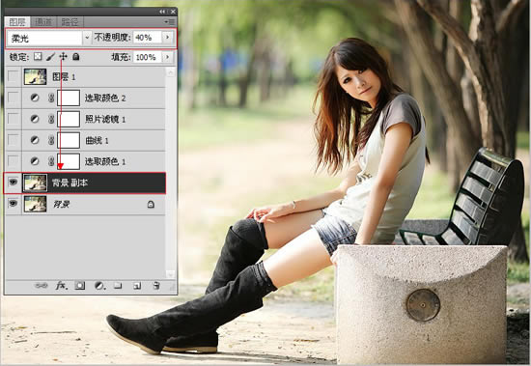531x366 pixels.
Task: Open the fx layer style menu
Action: [61, 286]
